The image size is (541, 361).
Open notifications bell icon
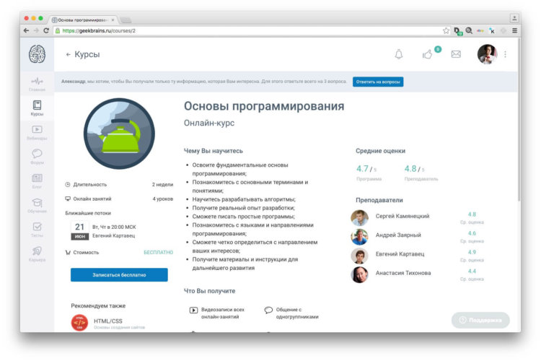click(x=398, y=54)
